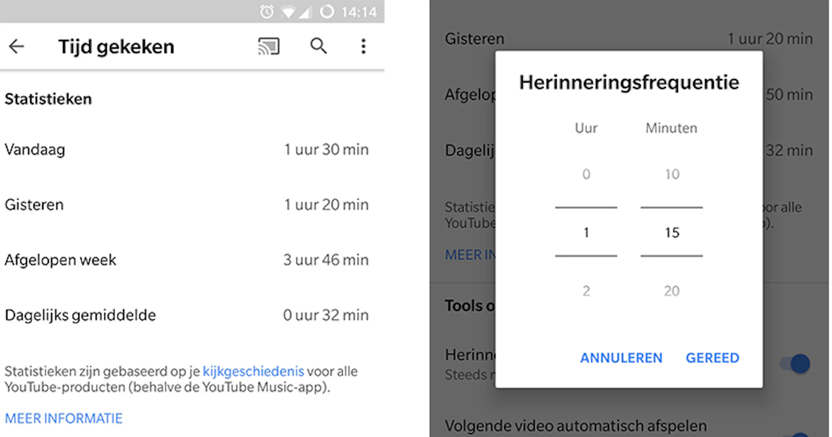The width and height of the screenshot is (832, 437).
Task: Select the Afgelopen week row
Action: (x=187, y=260)
